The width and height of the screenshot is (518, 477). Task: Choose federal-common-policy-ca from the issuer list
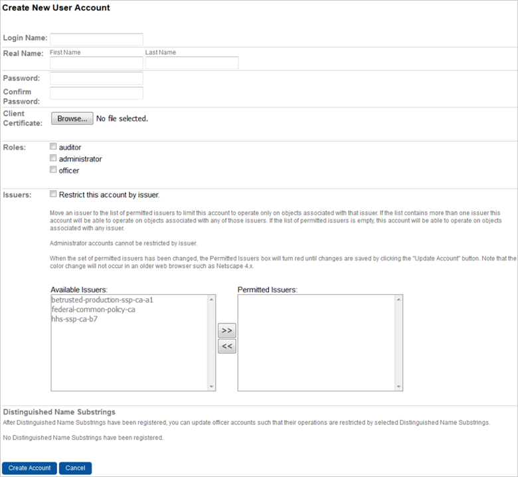(94, 310)
